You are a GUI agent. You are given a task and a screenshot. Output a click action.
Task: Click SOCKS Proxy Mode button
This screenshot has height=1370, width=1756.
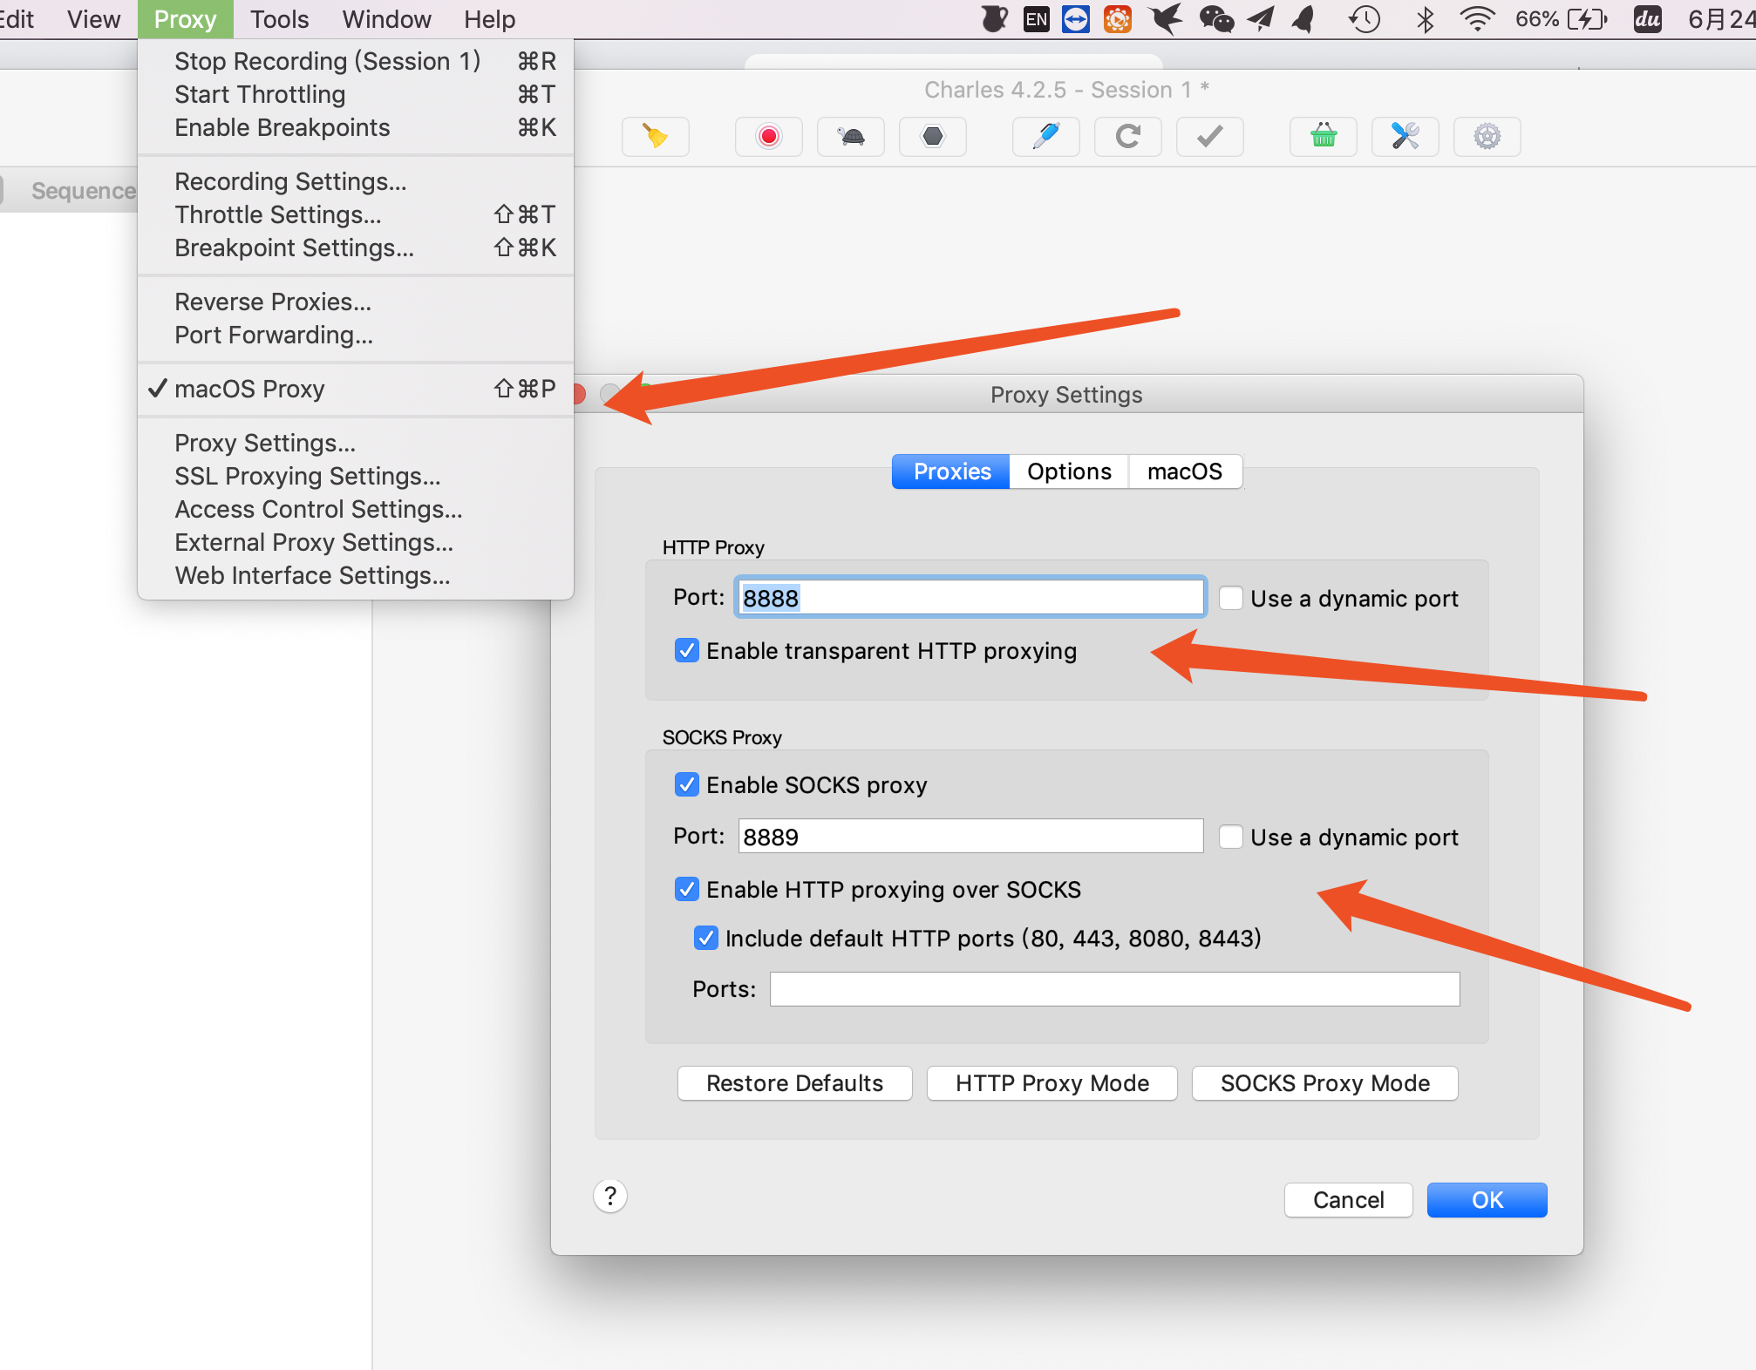coord(1324,1083)
